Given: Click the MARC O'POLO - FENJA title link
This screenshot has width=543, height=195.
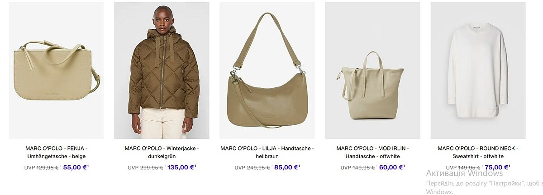Looking at the screenshot, I should (x=57, y=152).
